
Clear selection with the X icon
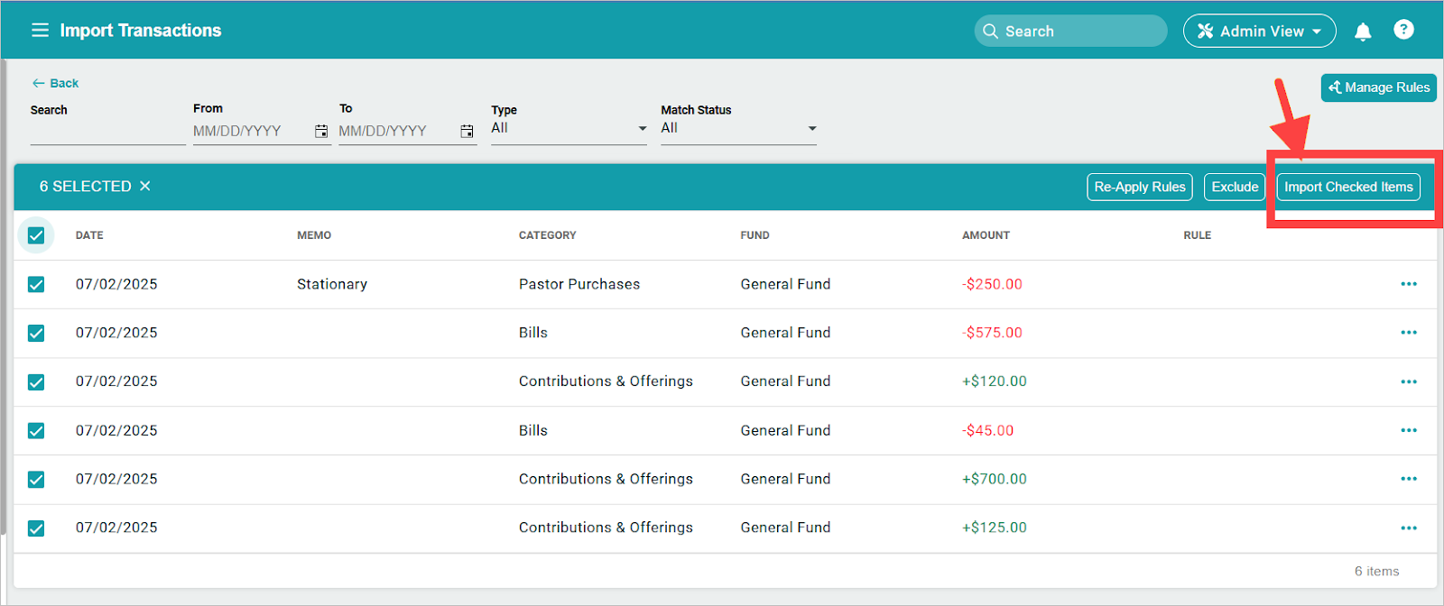(145, 187)
